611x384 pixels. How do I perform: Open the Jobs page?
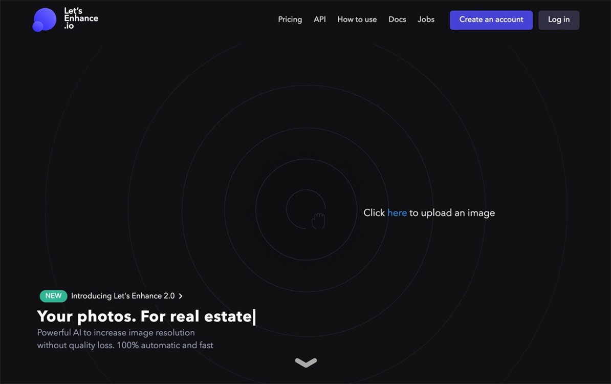point(426,19)
